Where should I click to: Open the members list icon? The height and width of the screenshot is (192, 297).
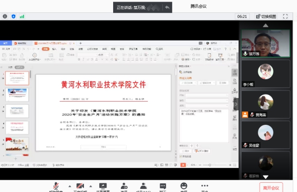click(x=143, y=186)
